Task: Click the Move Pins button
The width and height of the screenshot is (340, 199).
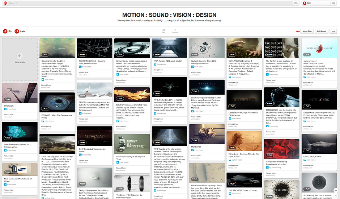Action: [x=307, y=31]
